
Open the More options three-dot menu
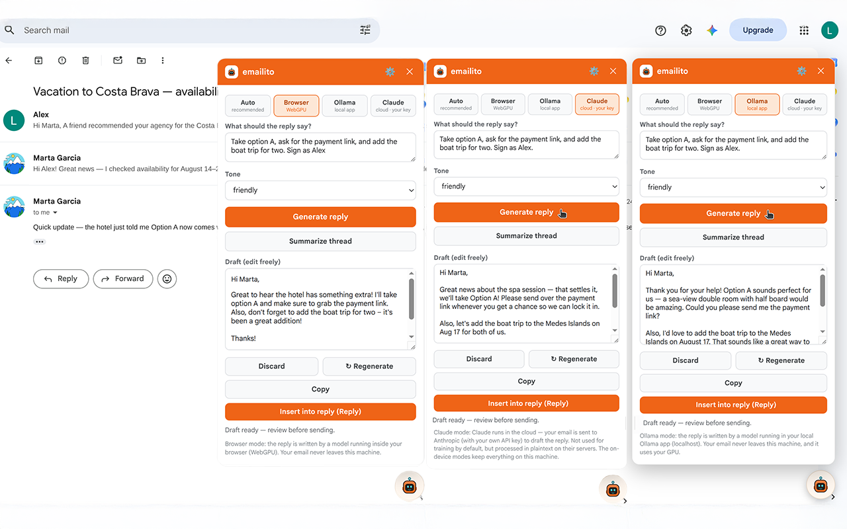click(163, 60)
